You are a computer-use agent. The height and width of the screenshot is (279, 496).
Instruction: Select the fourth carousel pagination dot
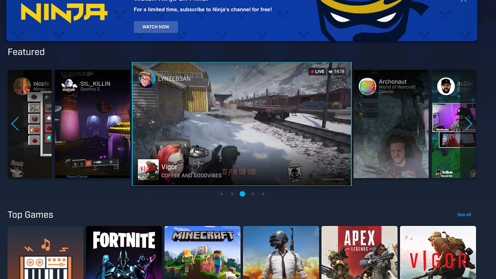pos(253,194)
